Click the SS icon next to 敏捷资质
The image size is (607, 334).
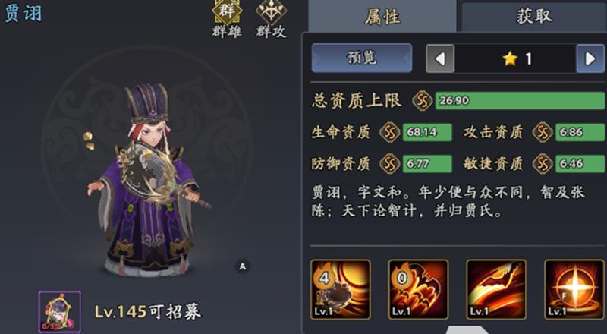point(543,164)
